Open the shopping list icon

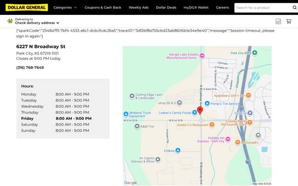(278, 21)
